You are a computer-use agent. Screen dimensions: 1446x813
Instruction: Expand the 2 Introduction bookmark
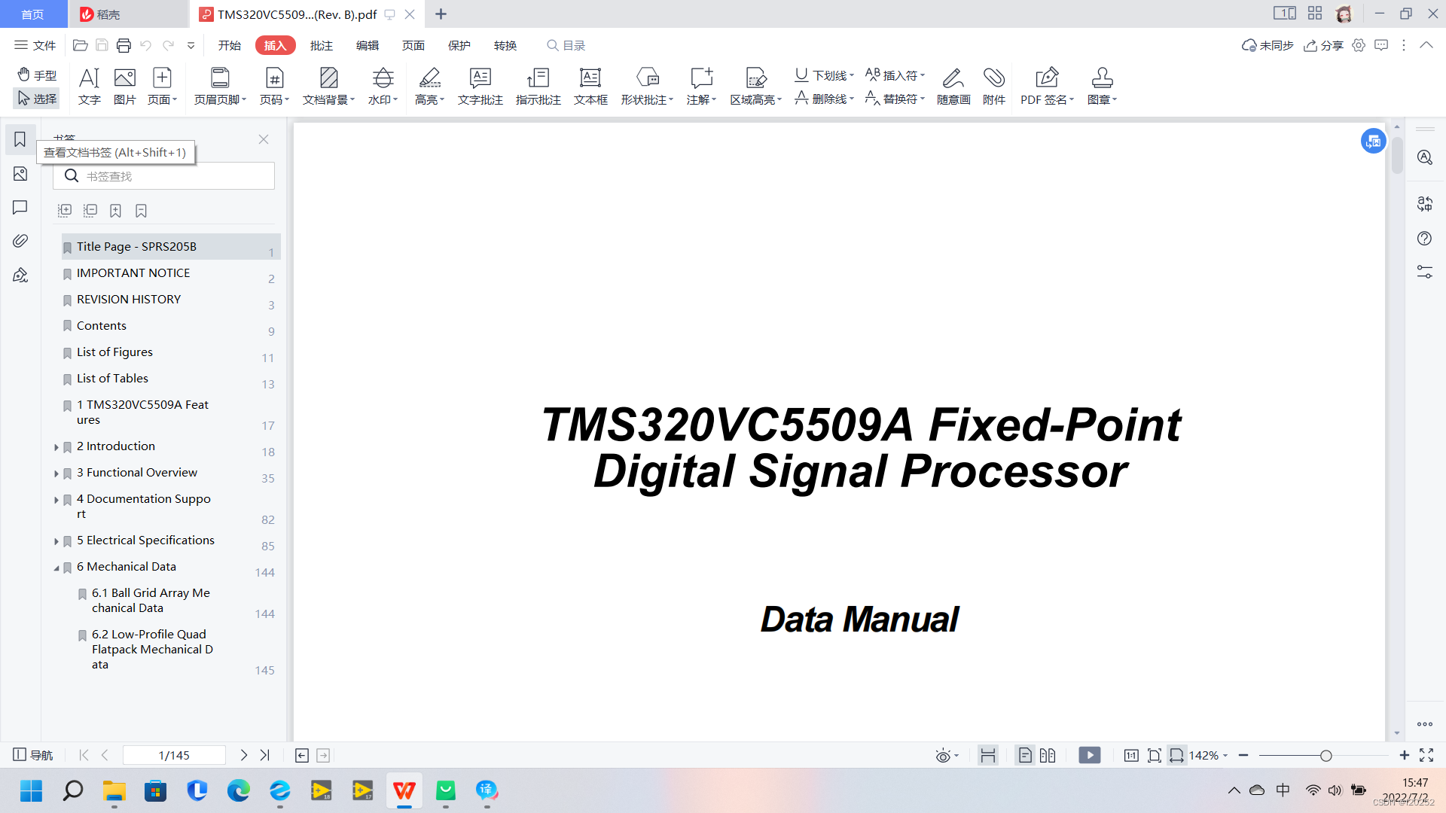click(x=56, y=447)
